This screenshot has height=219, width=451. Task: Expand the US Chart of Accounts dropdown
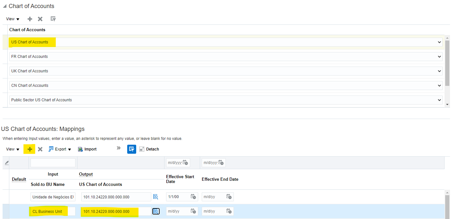coord(439,42)
